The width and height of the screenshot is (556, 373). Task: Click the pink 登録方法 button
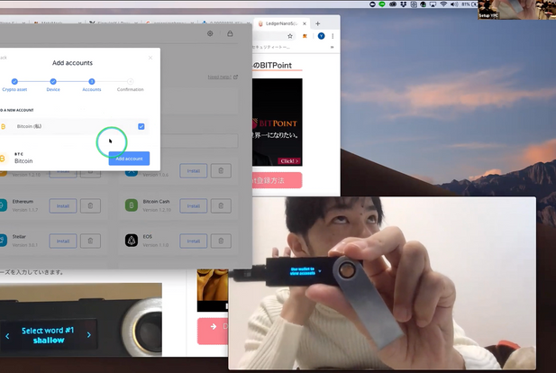click(278, 180)
